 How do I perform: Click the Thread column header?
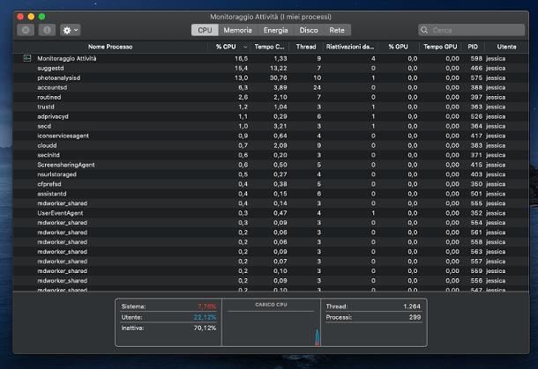(x=306, y=46)
